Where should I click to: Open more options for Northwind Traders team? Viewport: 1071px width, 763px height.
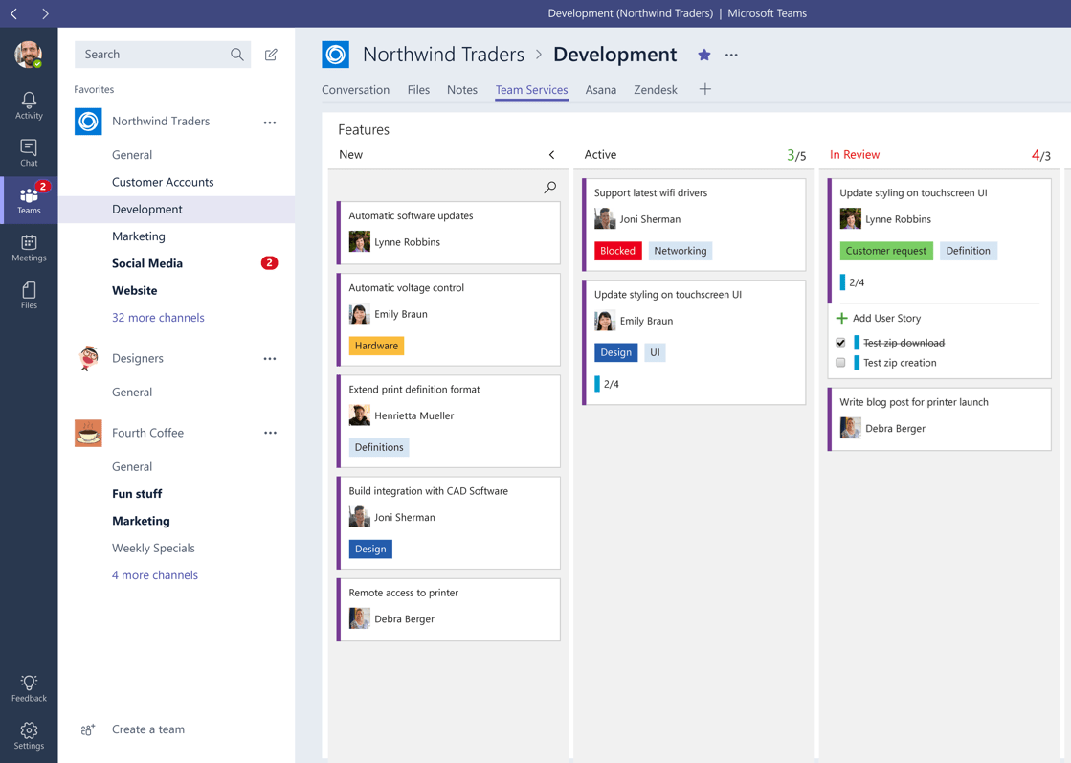click(270, 123)
